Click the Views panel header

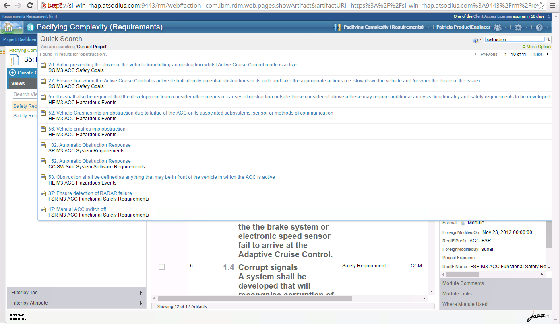[x=23, y=84]
